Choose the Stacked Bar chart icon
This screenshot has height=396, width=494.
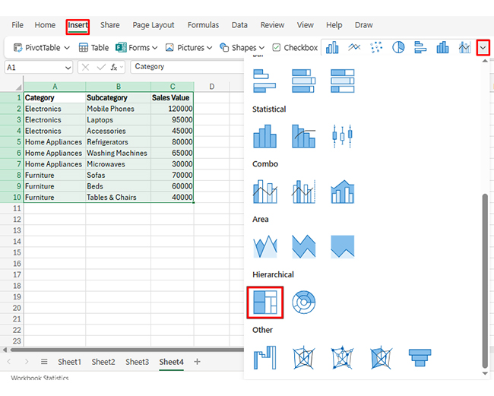[303, 81]
